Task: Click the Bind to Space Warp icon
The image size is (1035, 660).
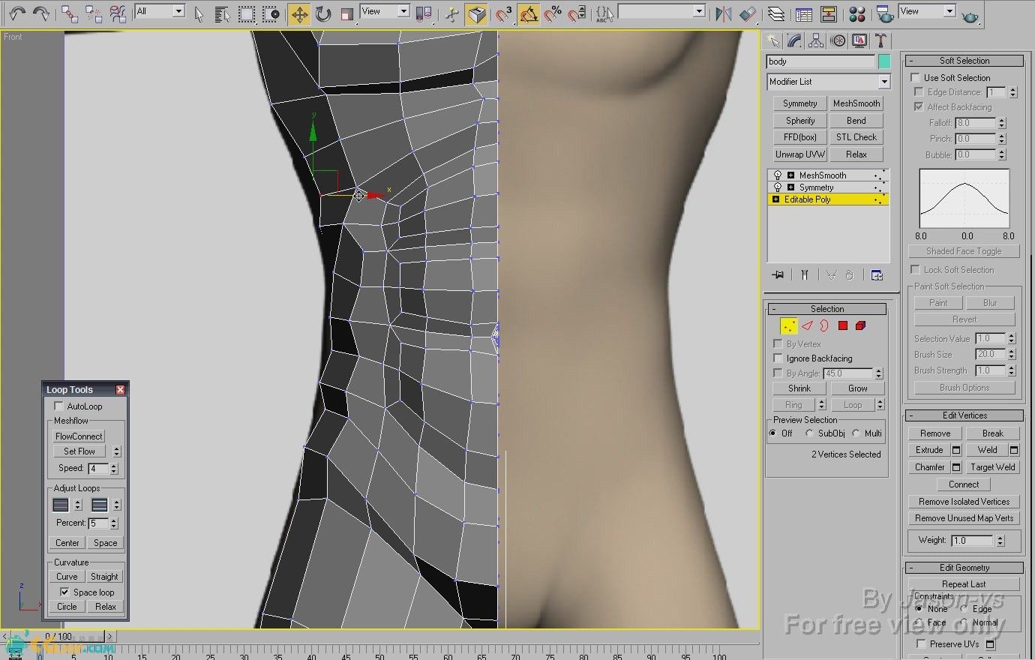Action: (x=118, y=13)
